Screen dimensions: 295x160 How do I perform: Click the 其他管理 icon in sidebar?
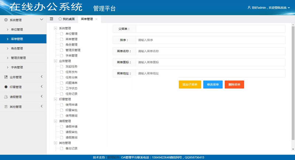tap(6, 107)
